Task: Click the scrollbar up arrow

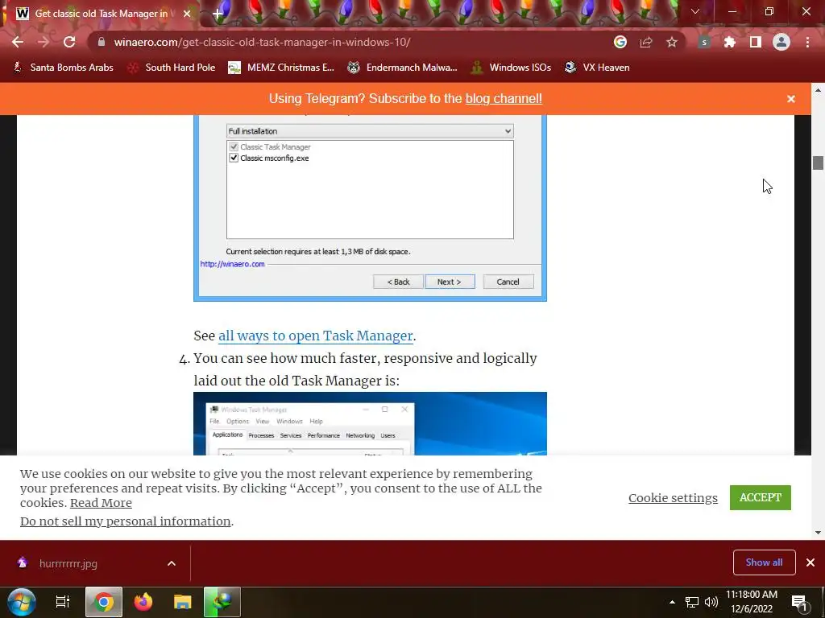Action: pos(818,90)
